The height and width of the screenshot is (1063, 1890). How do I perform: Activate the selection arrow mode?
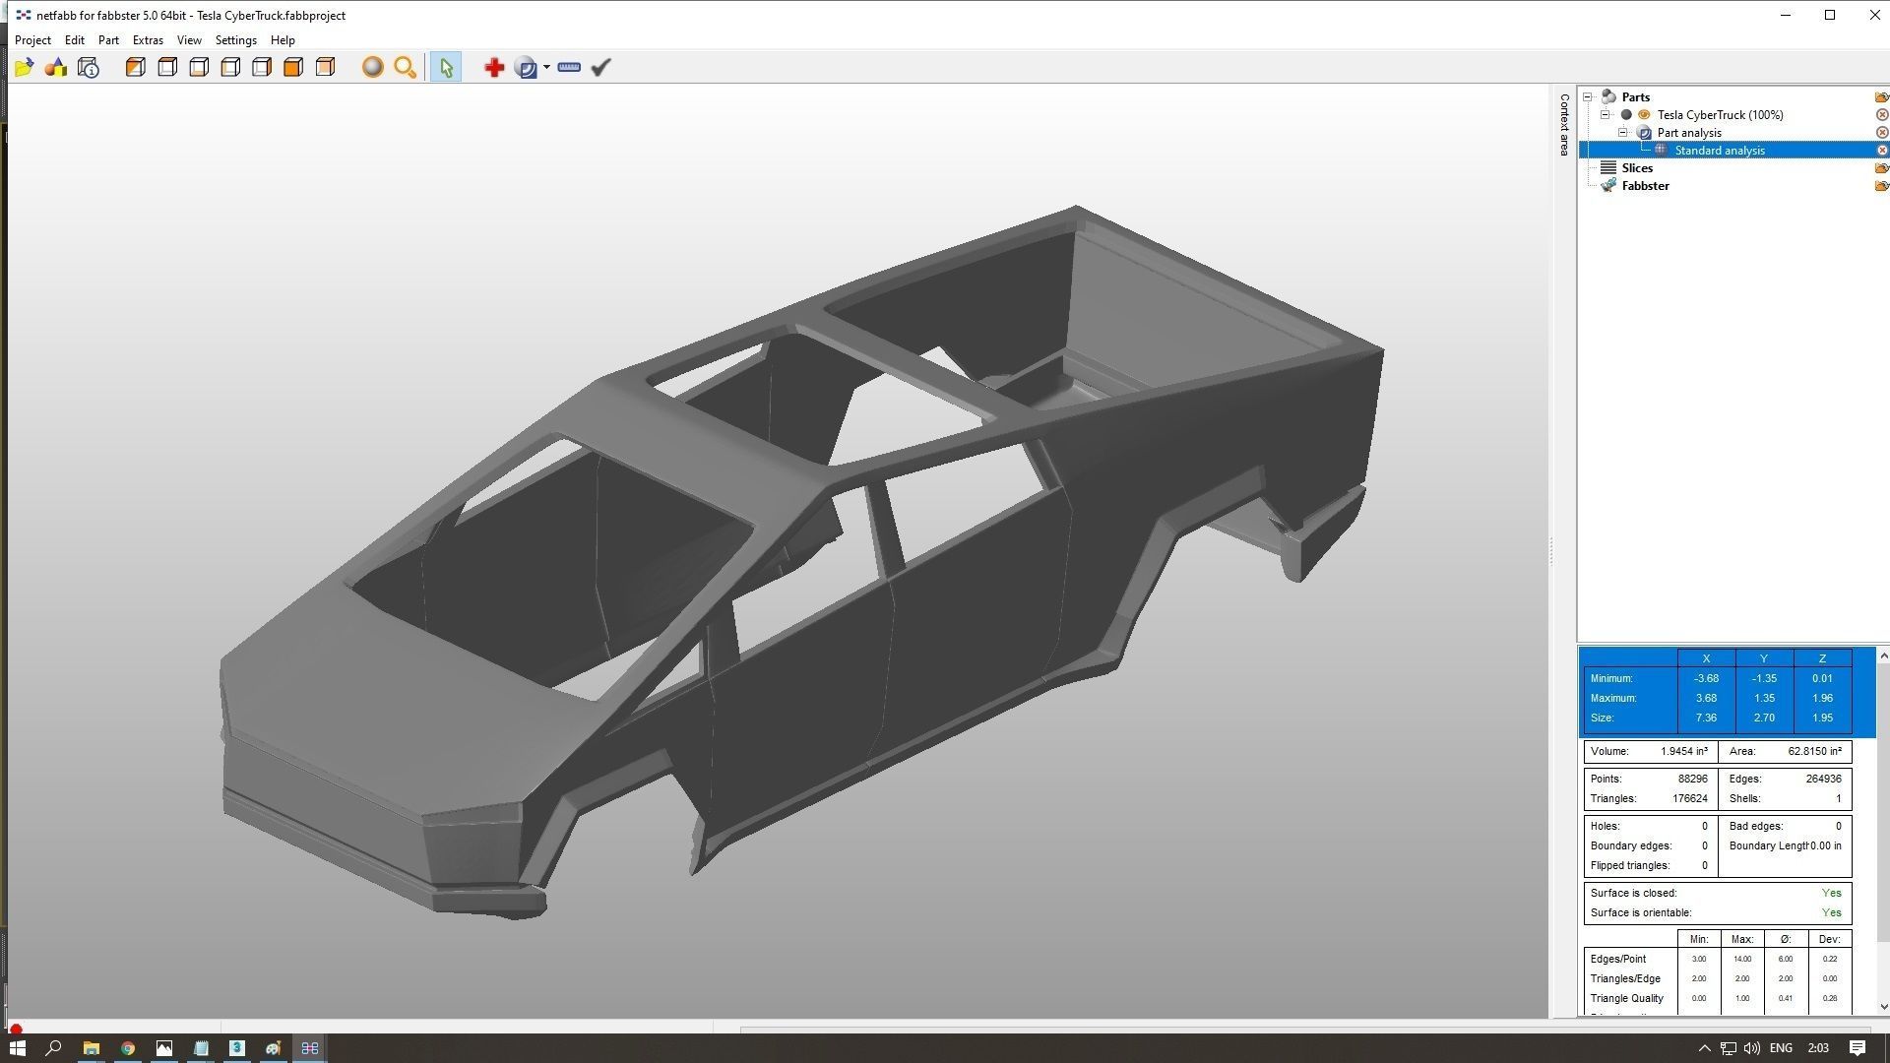pos(446,68)
